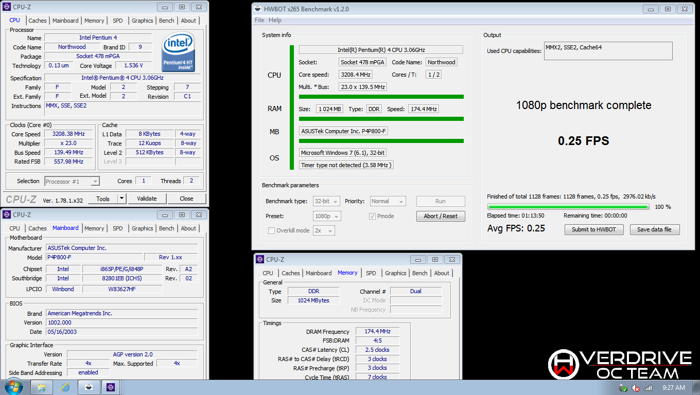This screenshot has width=700, height=395.
Task: Click the clock showing 9:27 AM
Action: 673,388
